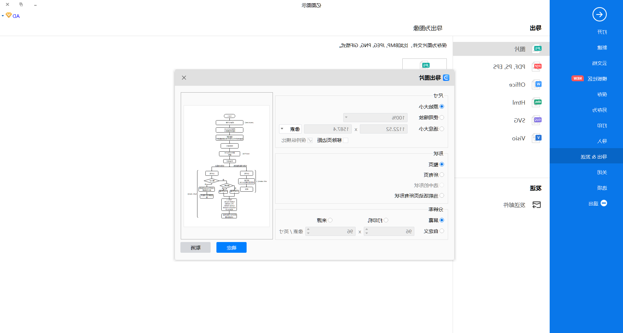
Task: Open the 打开 menu item
Action: click(x=602, y=32)
